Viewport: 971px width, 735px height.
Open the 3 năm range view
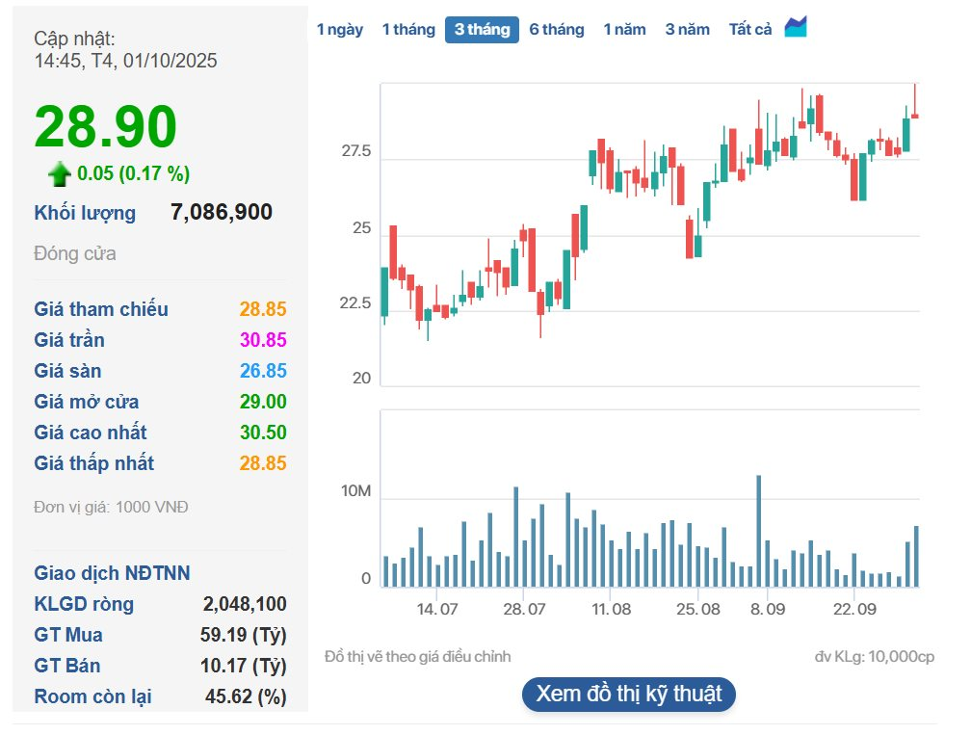(x=687, y=30)
